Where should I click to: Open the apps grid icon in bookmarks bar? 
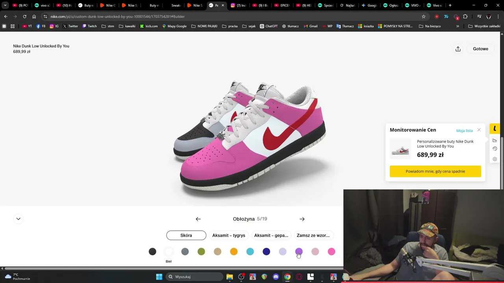13,26
